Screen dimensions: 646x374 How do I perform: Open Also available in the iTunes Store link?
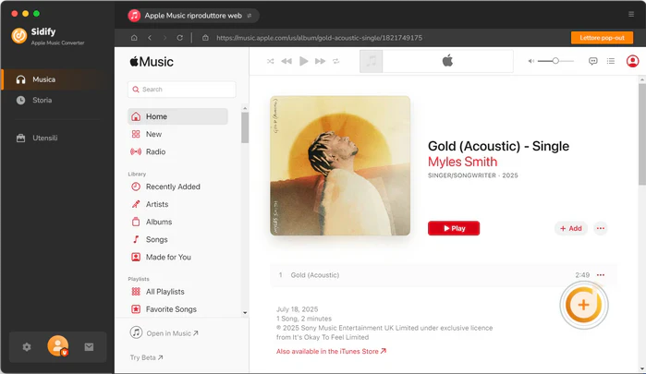(331, 351)
